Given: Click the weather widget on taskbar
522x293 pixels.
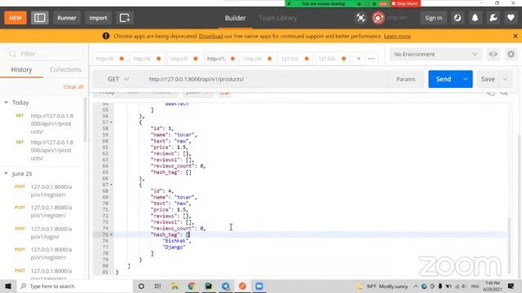Looking at the screenshot, I should pyautogui.click(x=383, y=286).
